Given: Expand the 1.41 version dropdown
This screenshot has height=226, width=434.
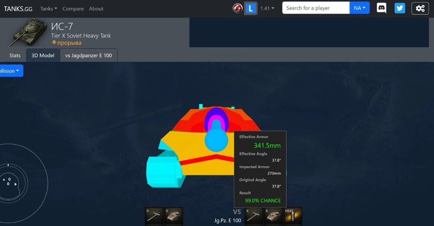Looking at the screenshot, I should click(x=267, y=8).
